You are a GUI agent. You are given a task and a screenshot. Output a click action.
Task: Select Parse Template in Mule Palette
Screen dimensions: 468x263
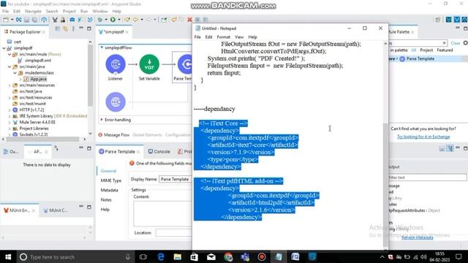coord(420,58)
